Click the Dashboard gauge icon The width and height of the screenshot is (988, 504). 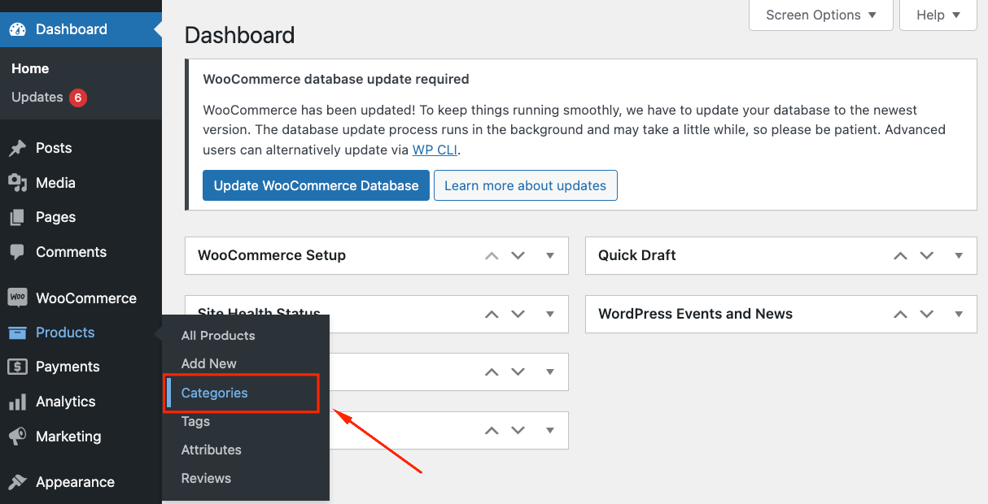pos(18,29)
